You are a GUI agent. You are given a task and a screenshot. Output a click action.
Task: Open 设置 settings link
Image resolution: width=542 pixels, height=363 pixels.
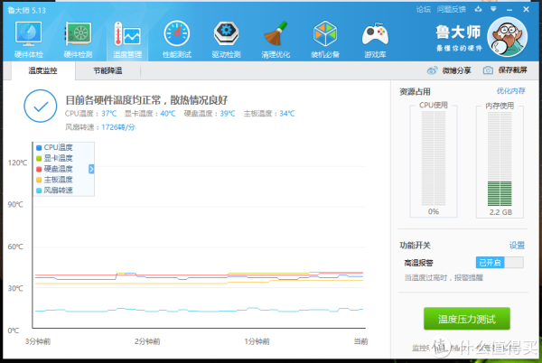(x=517, y=246)
